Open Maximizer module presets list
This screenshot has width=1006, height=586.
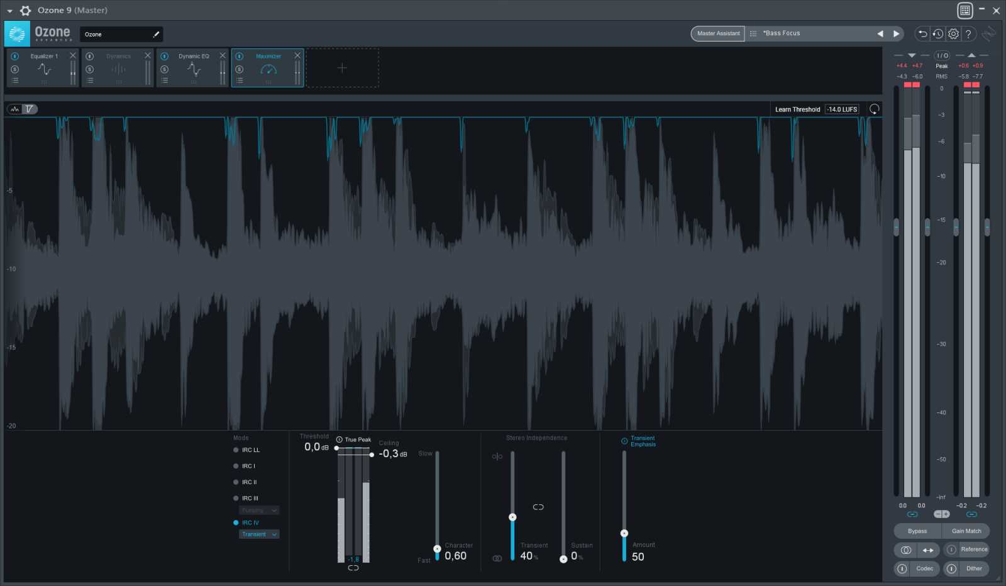[x=240, y=80]
